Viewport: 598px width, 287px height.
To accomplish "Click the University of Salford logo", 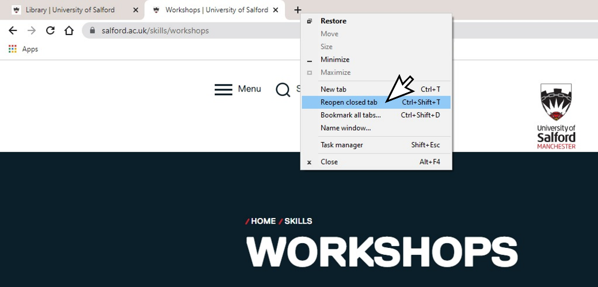I will click(x=556, y=116).
